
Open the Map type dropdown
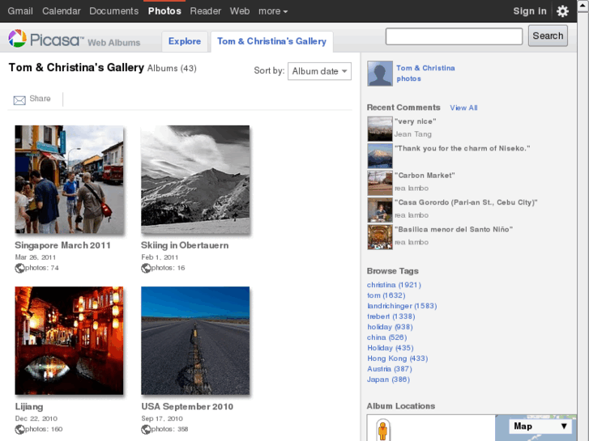click(x=540, y=426)
